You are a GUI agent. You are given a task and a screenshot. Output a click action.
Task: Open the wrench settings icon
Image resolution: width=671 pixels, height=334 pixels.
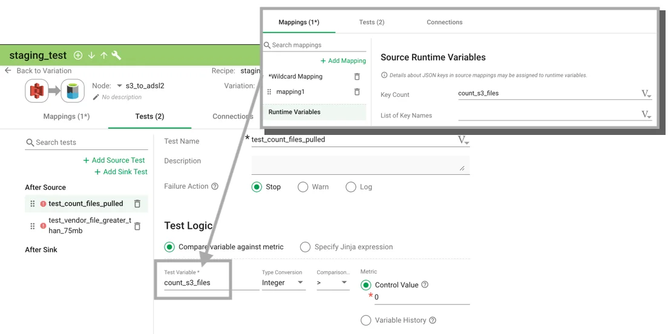[116, 55]
